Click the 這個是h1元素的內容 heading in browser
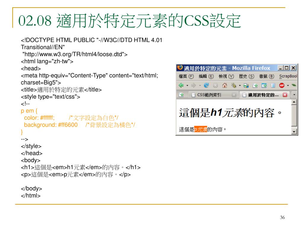The width and height of the screenshot is (303, 227). [x=230, y=113]
